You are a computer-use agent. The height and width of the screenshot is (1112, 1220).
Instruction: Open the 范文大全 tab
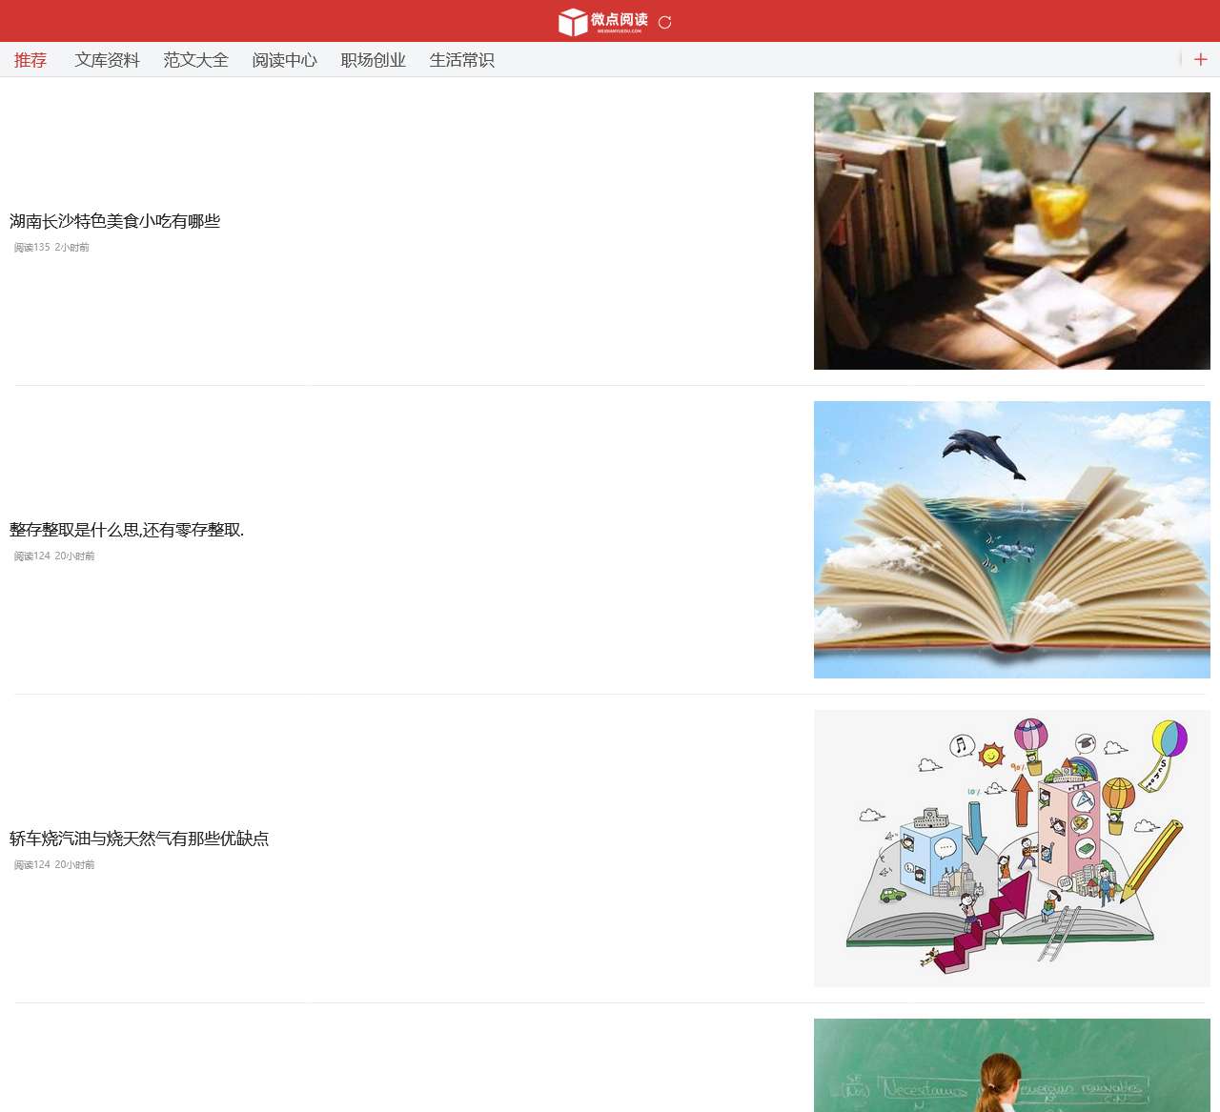coord(196,60)
